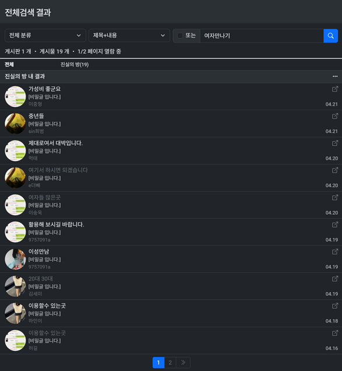Image resolution: width=342 pixels, height=371 pixels.
Task: Open external link icon on 허길's post
Action: click(335, 333)
